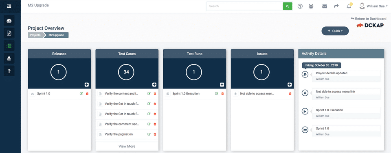Delete the 'Not able to access men...' issue
The width and height of the screenshot is (391, 153).
click(290, 94)
